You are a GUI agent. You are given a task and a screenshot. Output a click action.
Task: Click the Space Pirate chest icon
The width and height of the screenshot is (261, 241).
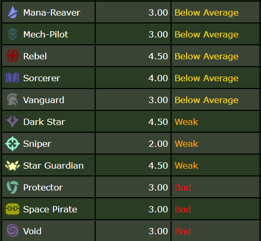[12, 209]
